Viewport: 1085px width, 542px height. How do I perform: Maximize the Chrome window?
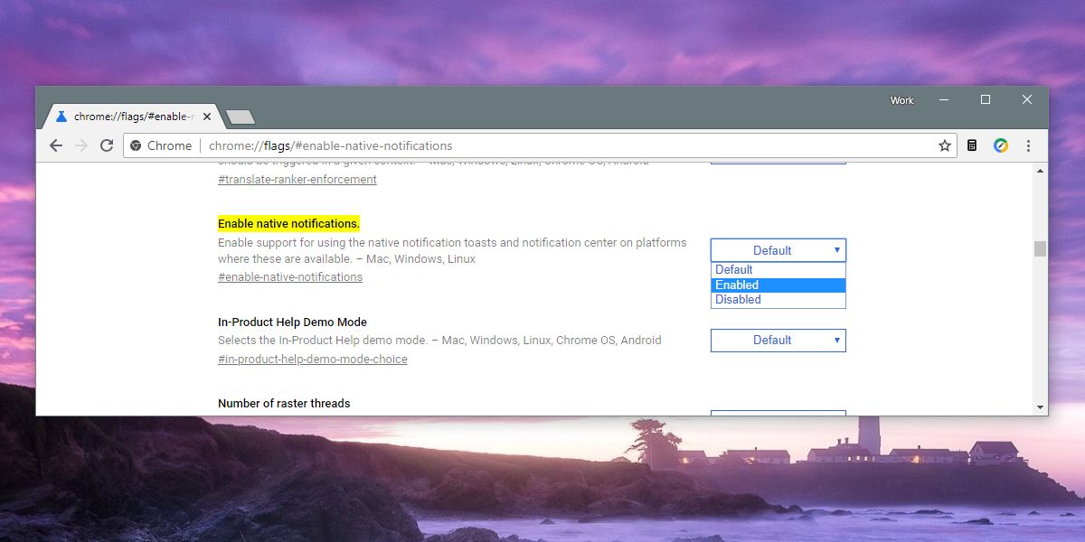tap(986, 99)
